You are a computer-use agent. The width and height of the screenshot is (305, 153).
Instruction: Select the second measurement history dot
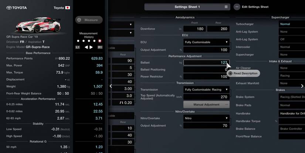click(x=84, y=41)
